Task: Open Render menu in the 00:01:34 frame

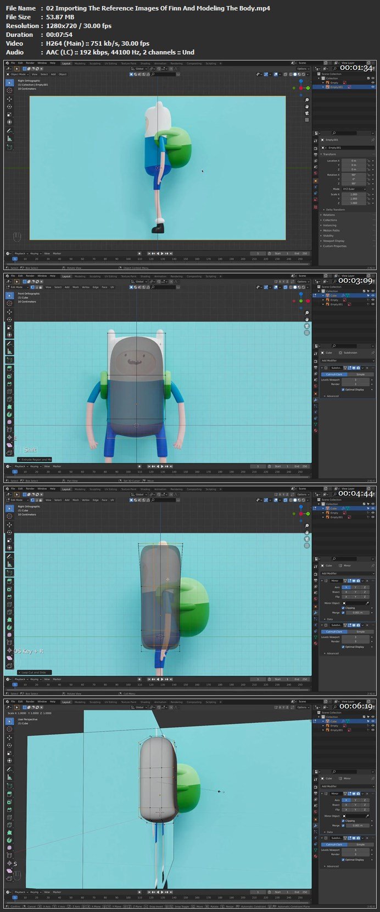Action: coord(30,63)
